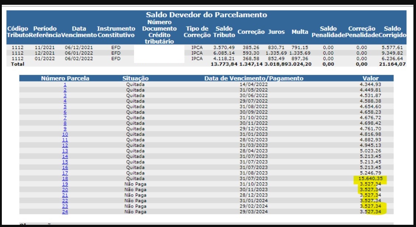The height and width of the screenshot is (227, 416).
Task: Click payment date '31/08/2023'
Action: 254,173
